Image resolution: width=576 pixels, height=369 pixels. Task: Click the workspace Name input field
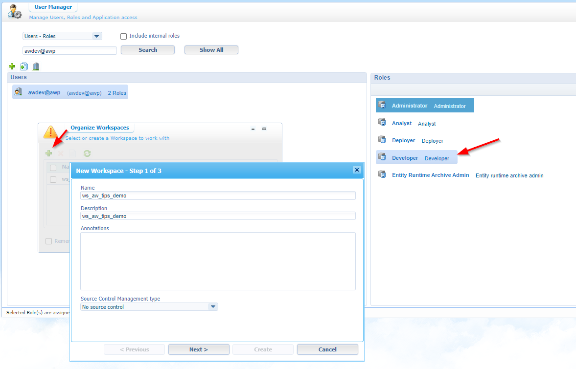[218, 195]
